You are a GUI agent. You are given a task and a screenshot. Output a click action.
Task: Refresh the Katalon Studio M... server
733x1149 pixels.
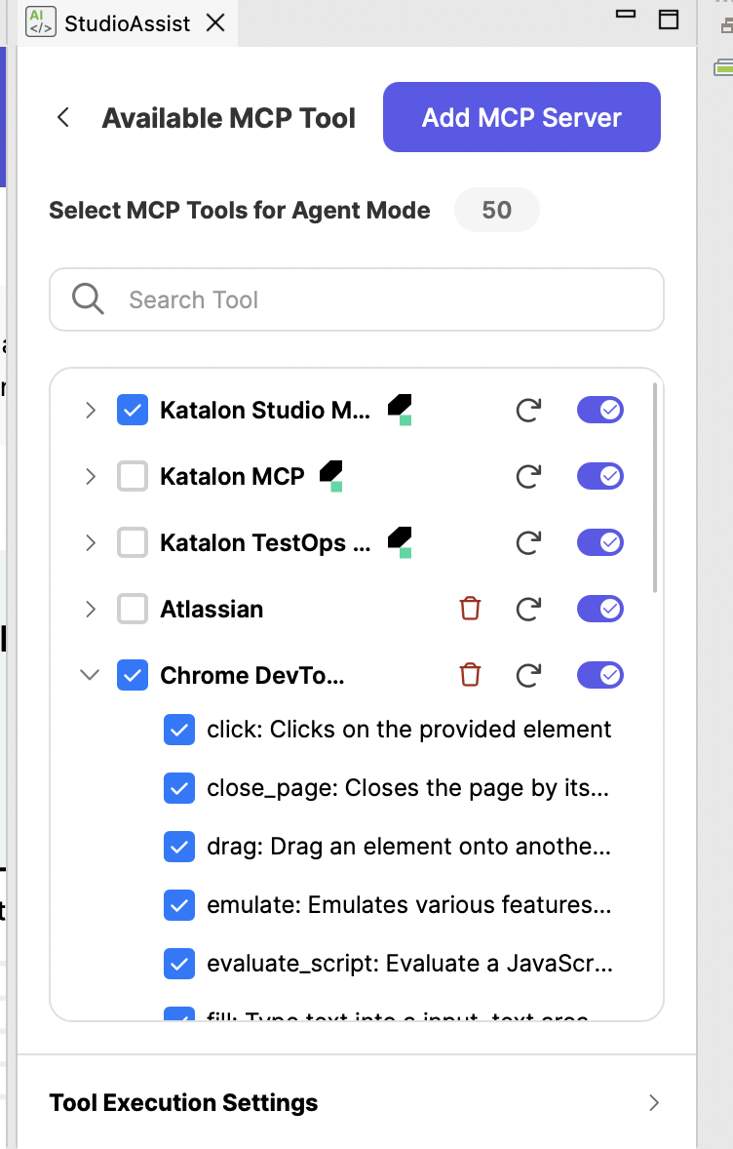(528, 411)
